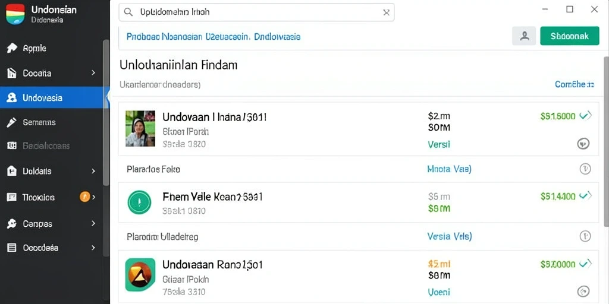This screenshot has width=609, height=304.
Task: Open the user profile icon button
Action: click(x=525, y=36)
